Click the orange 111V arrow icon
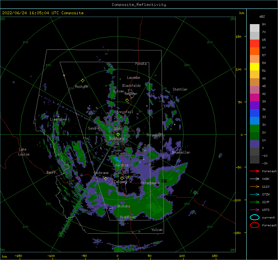This screenshot has width=278, height=260. tap(255, 186)
